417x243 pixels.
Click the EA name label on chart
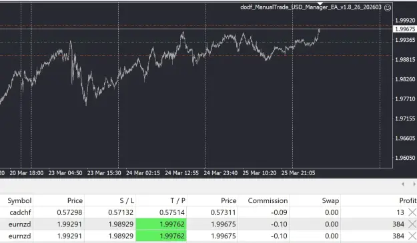pos(311,7)
